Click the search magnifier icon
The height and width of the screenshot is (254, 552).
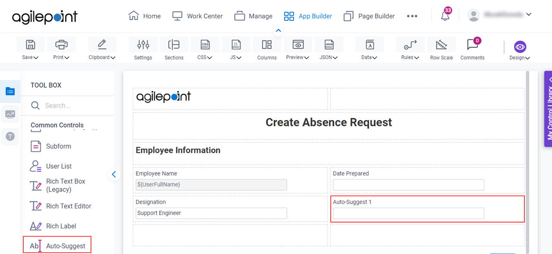pos(35,105)
